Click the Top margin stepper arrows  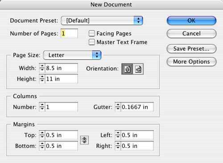pyautogui.click(x=42, y=135)
